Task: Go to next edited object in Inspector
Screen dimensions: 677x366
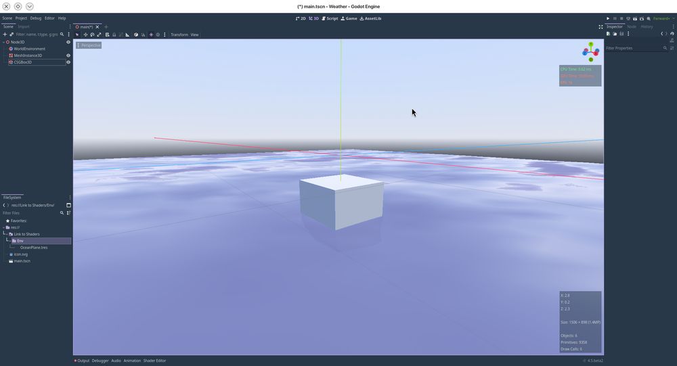Action: point(666,34)
